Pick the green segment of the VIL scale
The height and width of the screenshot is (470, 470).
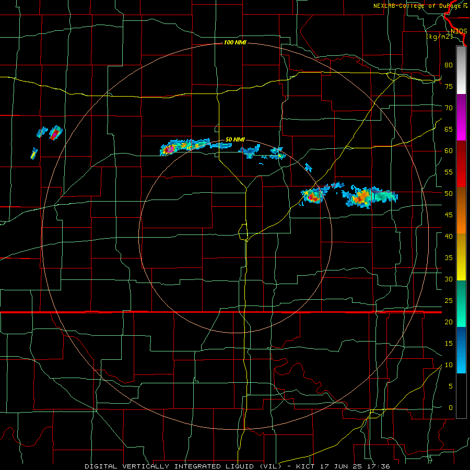(461, 303)
